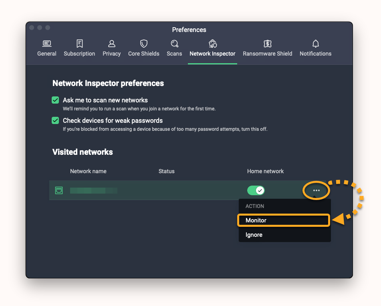Disable Check devices for weak passwords
The height and width of the screenshot is (306, 381).
(56, 120)
